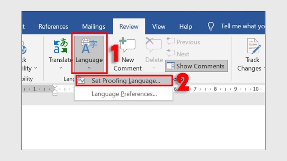Screen dimensions: 287x161
Task: Expand the Translate dropdown arrow
Action: click(x=60, y=68)
